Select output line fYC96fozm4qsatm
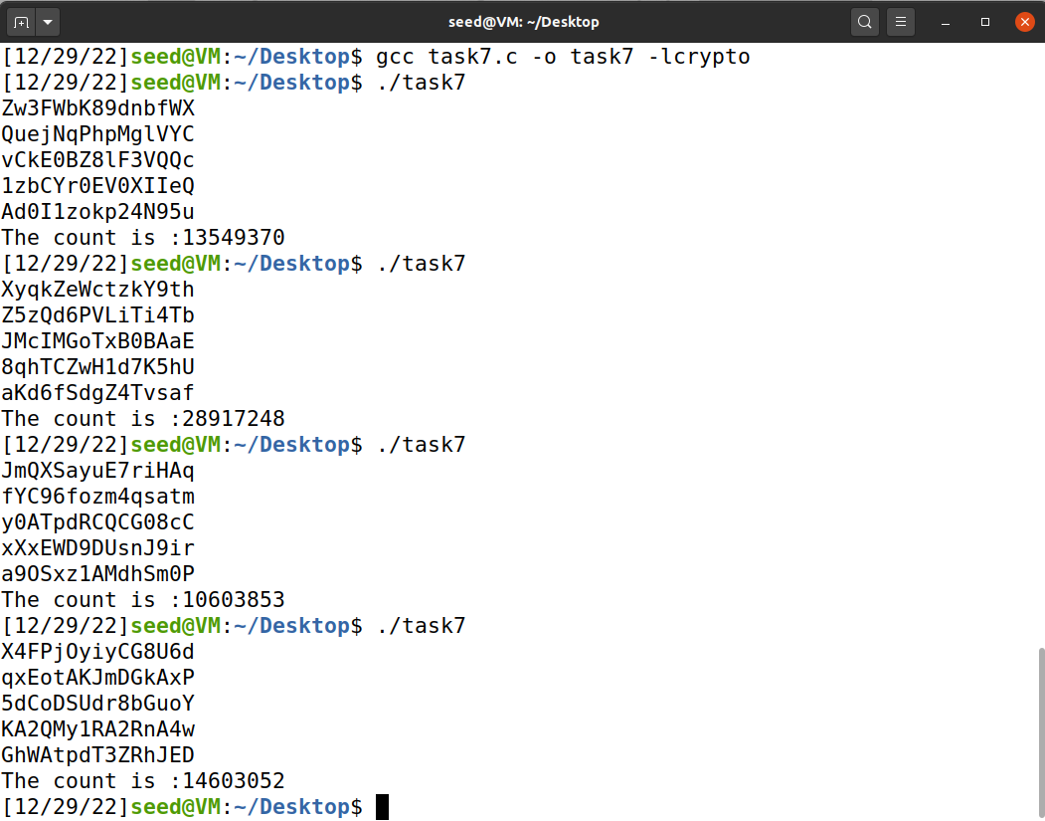The width and height of the screenshot is (1045, 821). [98, 497]
